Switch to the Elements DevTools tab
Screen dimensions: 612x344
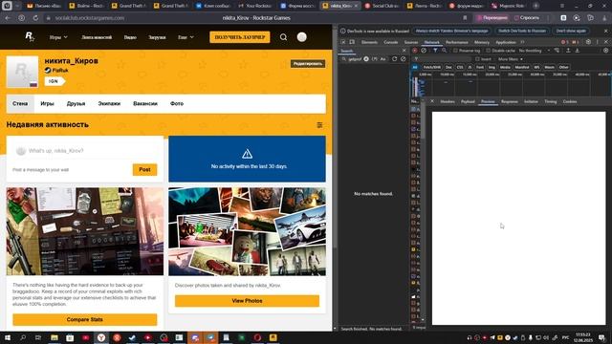[369, 42]
